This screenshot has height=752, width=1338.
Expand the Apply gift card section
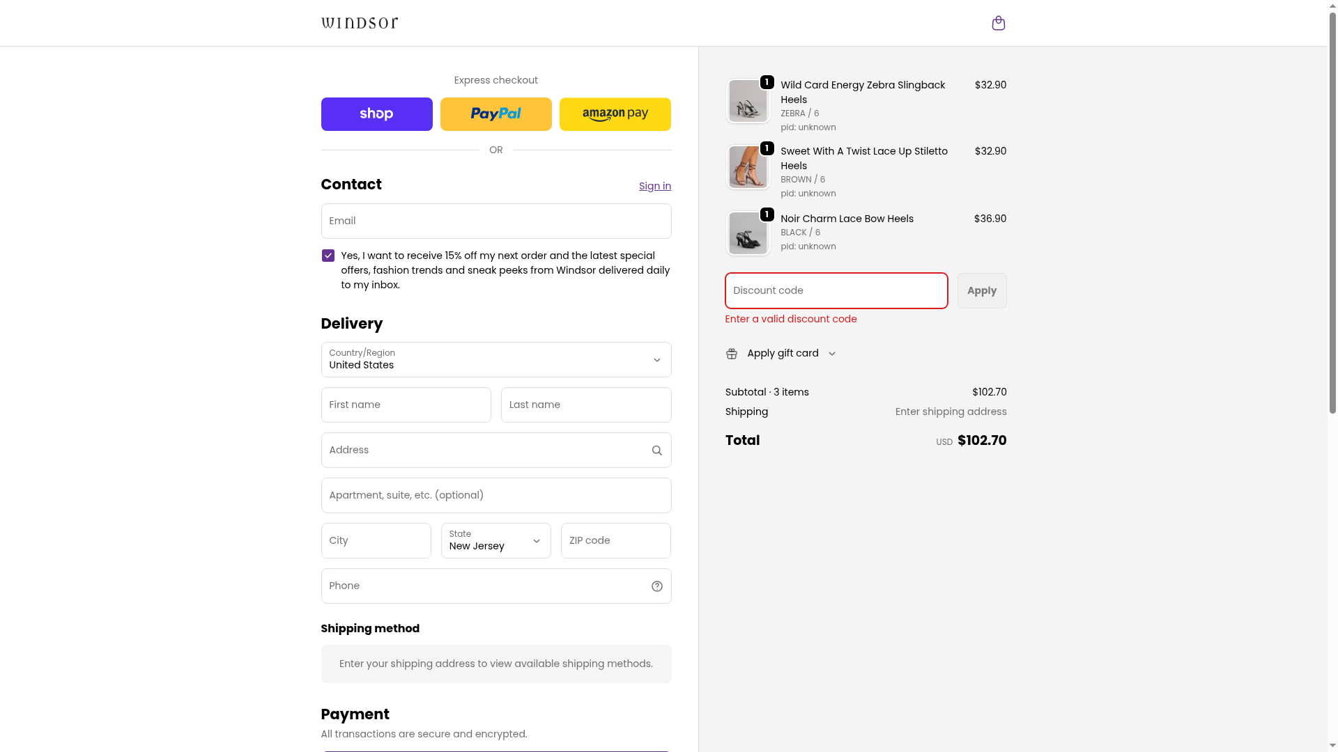point(782,354)
